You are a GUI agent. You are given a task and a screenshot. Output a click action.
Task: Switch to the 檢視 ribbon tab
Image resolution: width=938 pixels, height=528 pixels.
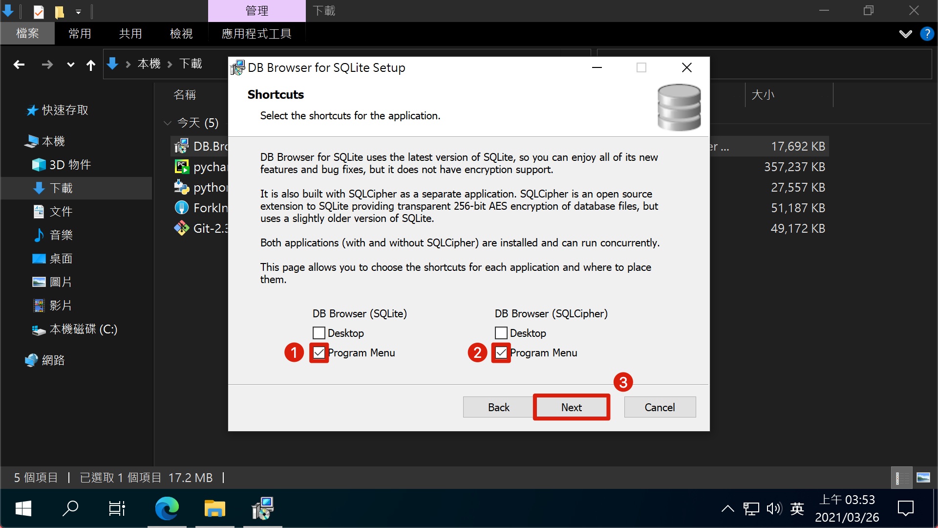pos(181,33)
